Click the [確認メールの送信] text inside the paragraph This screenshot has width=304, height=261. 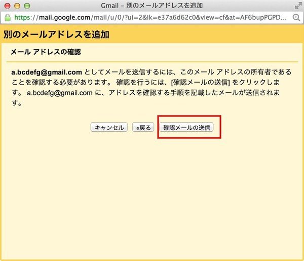point(201,83)
